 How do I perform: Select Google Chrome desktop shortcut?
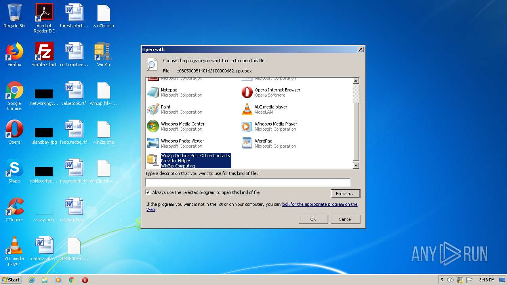tap(14, 96)
